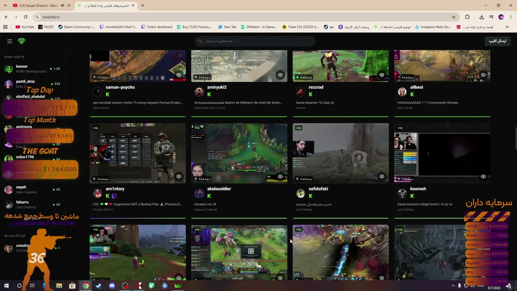Open alibesi streamer name link
This screenshot has width=517, height=291.
tap(416, 87)
